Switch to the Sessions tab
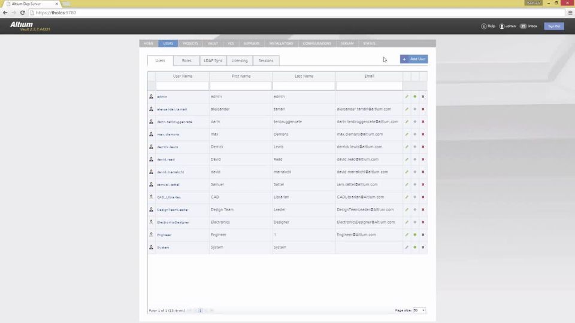 (x=266, y=60)
